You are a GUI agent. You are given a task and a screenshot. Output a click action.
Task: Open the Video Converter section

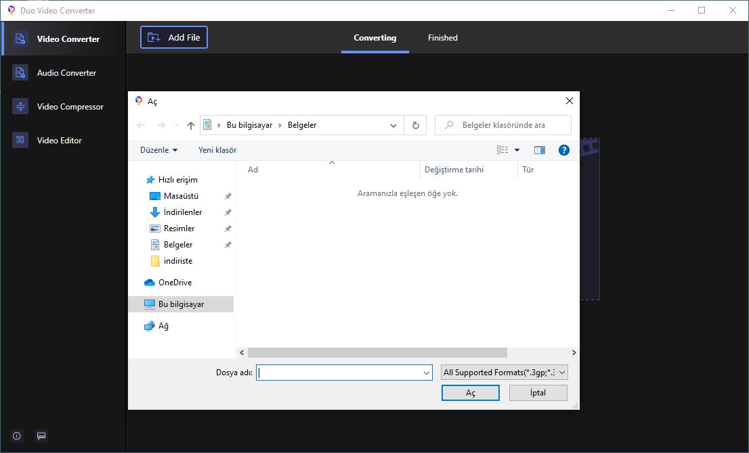click(63, 39)
